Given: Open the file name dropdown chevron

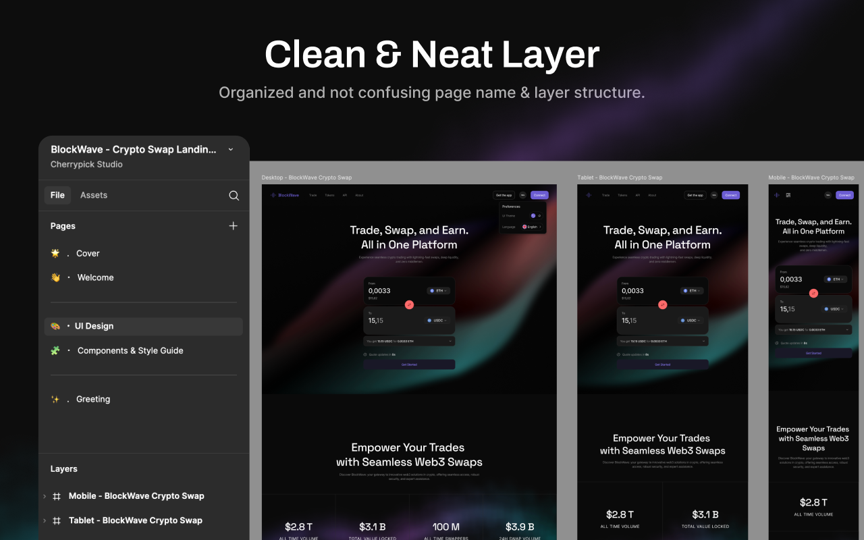Looking at the screenshot, I should tap(231, 149).
